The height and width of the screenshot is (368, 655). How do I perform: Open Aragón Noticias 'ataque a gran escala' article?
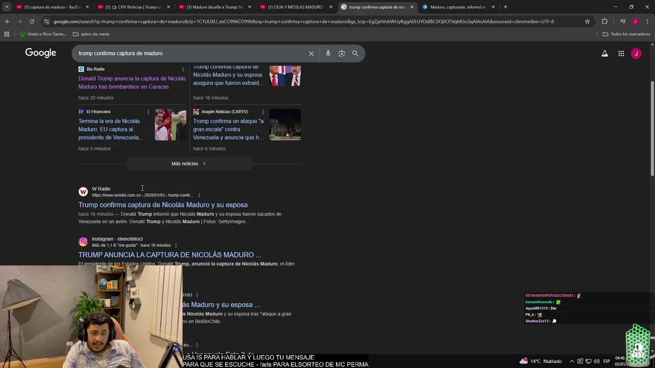click(x=228, y=129)
